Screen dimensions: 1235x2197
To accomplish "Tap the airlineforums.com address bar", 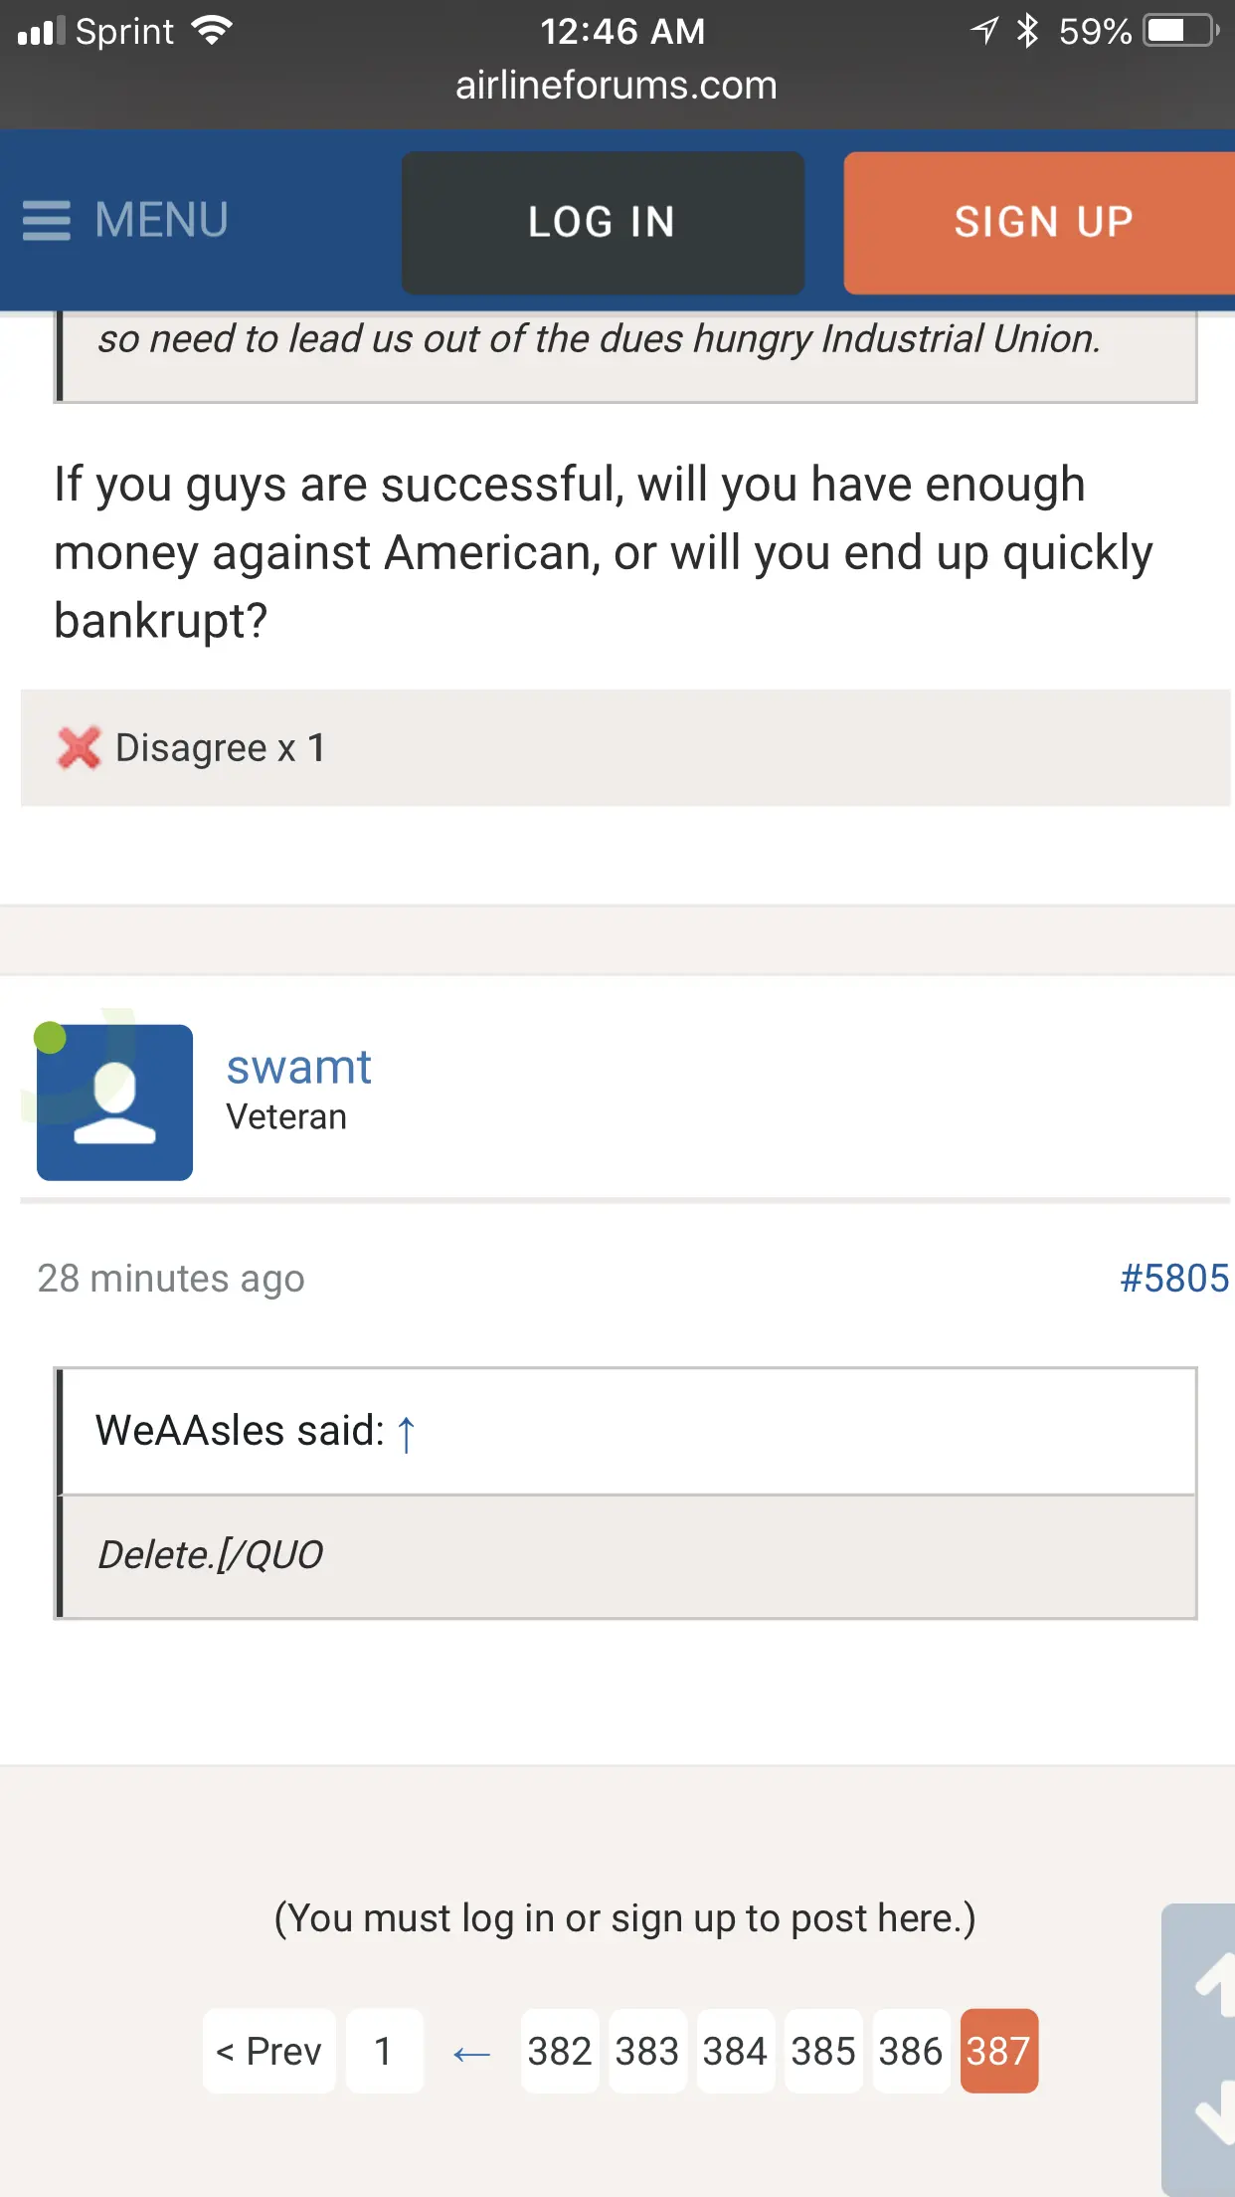I will tap(617, 86).
